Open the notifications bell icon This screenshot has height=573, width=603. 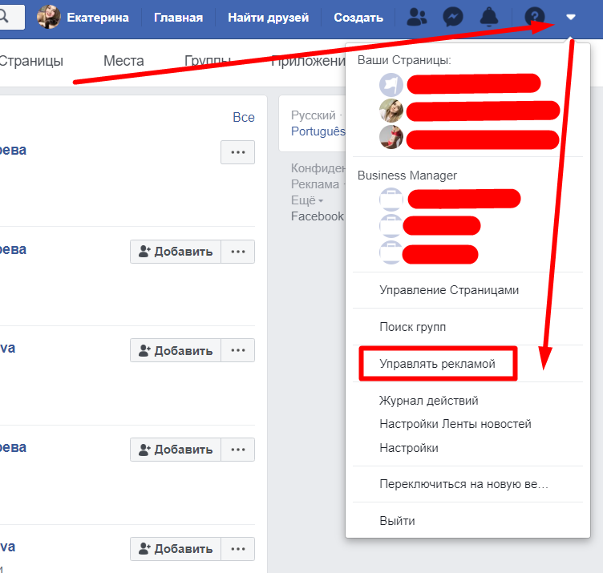[489, 18]
